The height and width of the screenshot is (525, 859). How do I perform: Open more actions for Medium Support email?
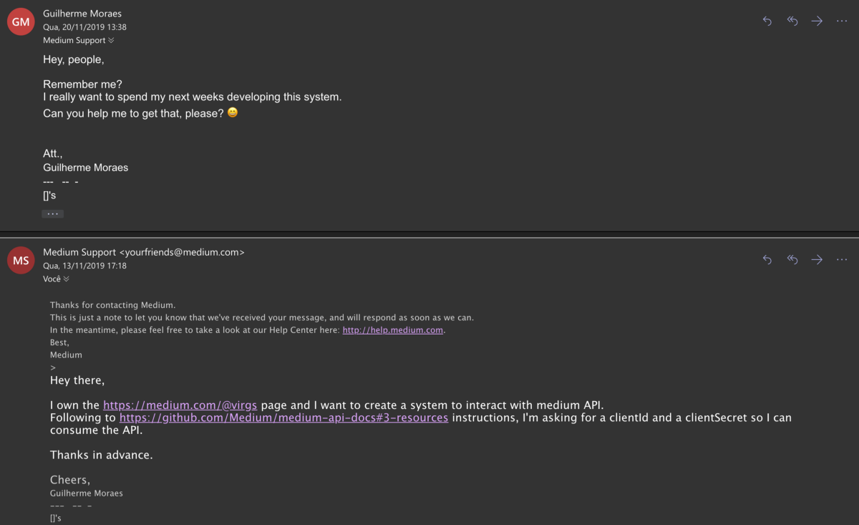click(x=842, y=260)
